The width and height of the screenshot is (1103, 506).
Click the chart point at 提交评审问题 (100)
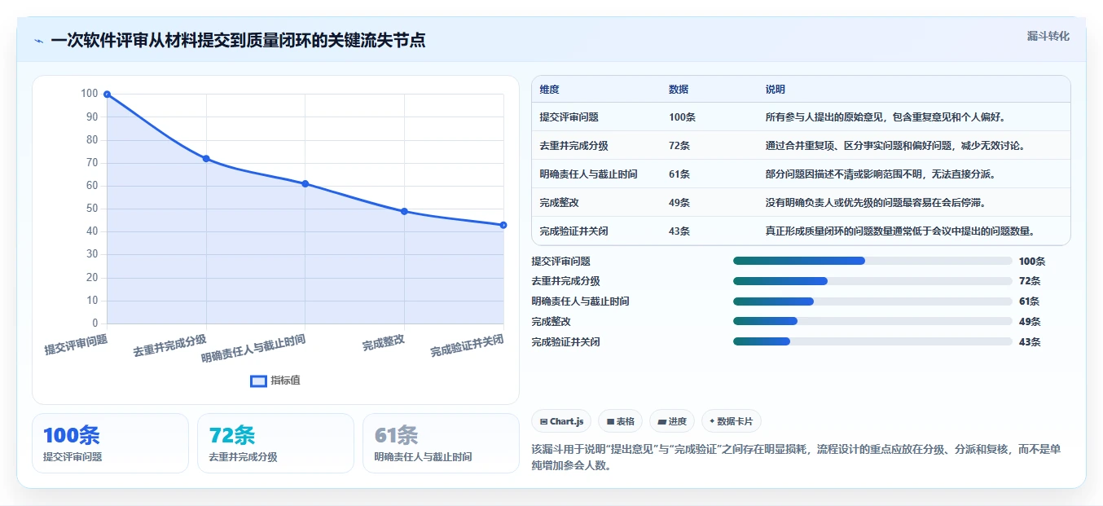[107, 95]
